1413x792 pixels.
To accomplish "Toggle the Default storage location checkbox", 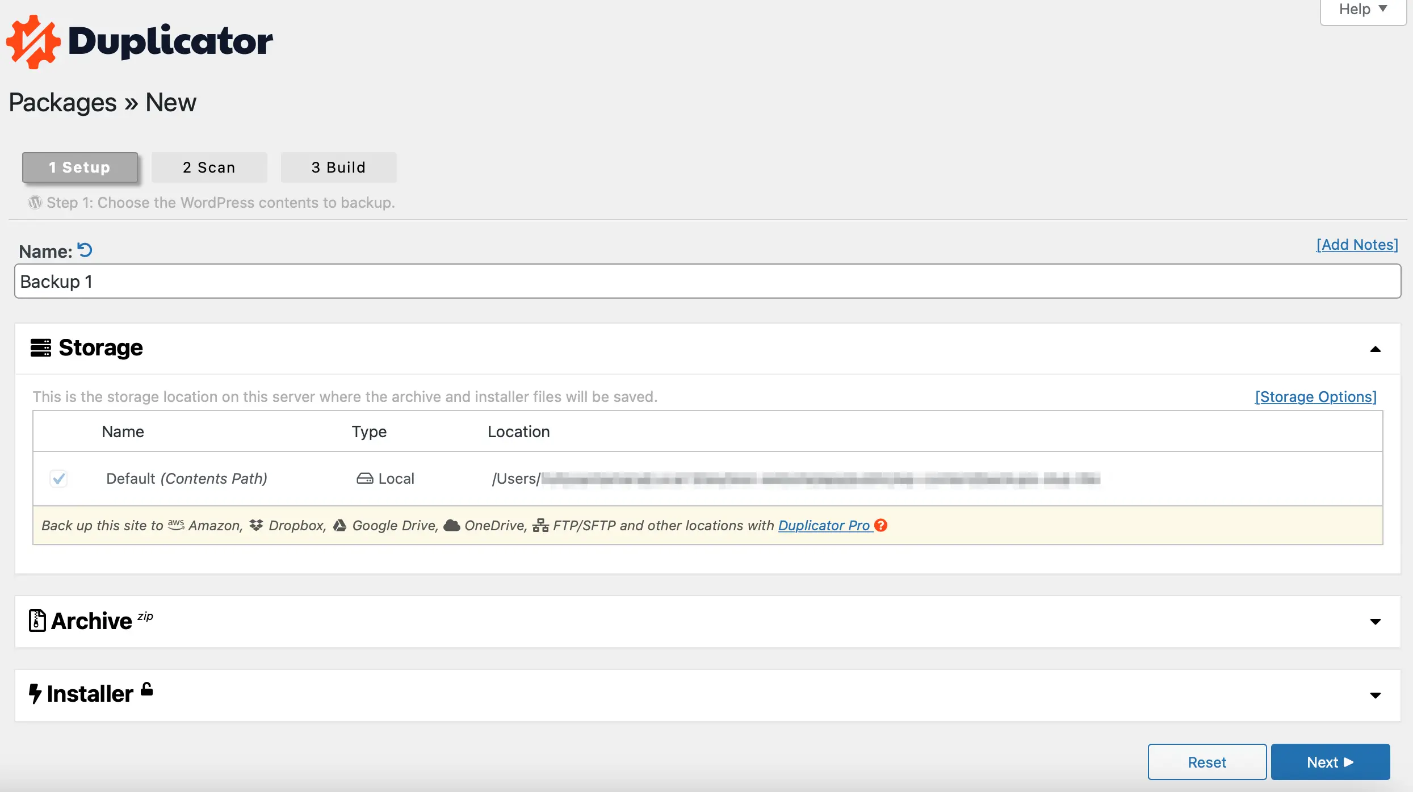I will pos(57,477).
